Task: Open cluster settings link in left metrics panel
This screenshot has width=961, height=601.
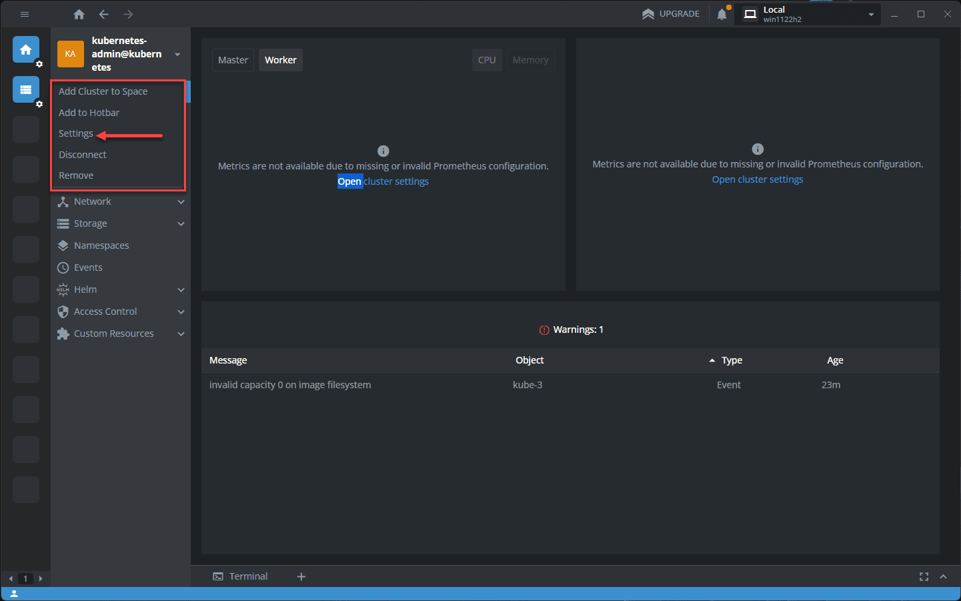Action: (383, 181)
